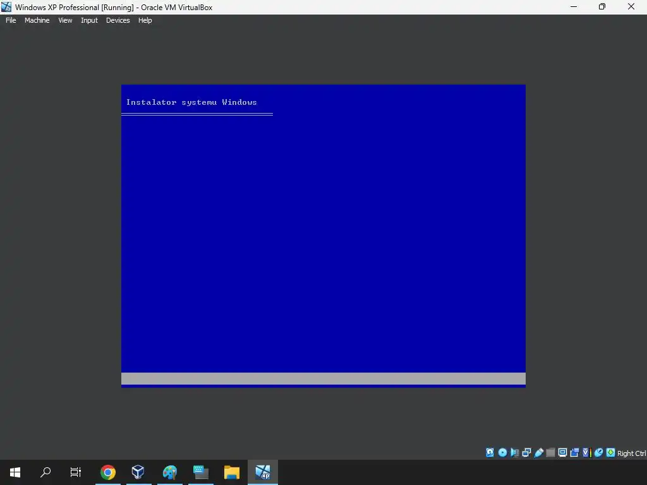
Task: Open the Input menu
Action: click(x=89, y=20)
